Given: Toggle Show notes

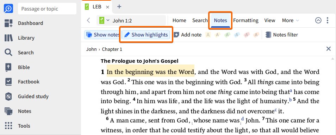Looking at the screenshot, I should [x=102, y=35].
